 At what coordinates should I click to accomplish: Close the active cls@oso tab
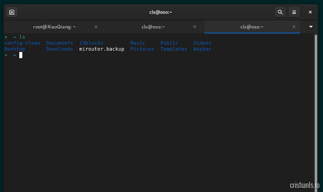294,27
